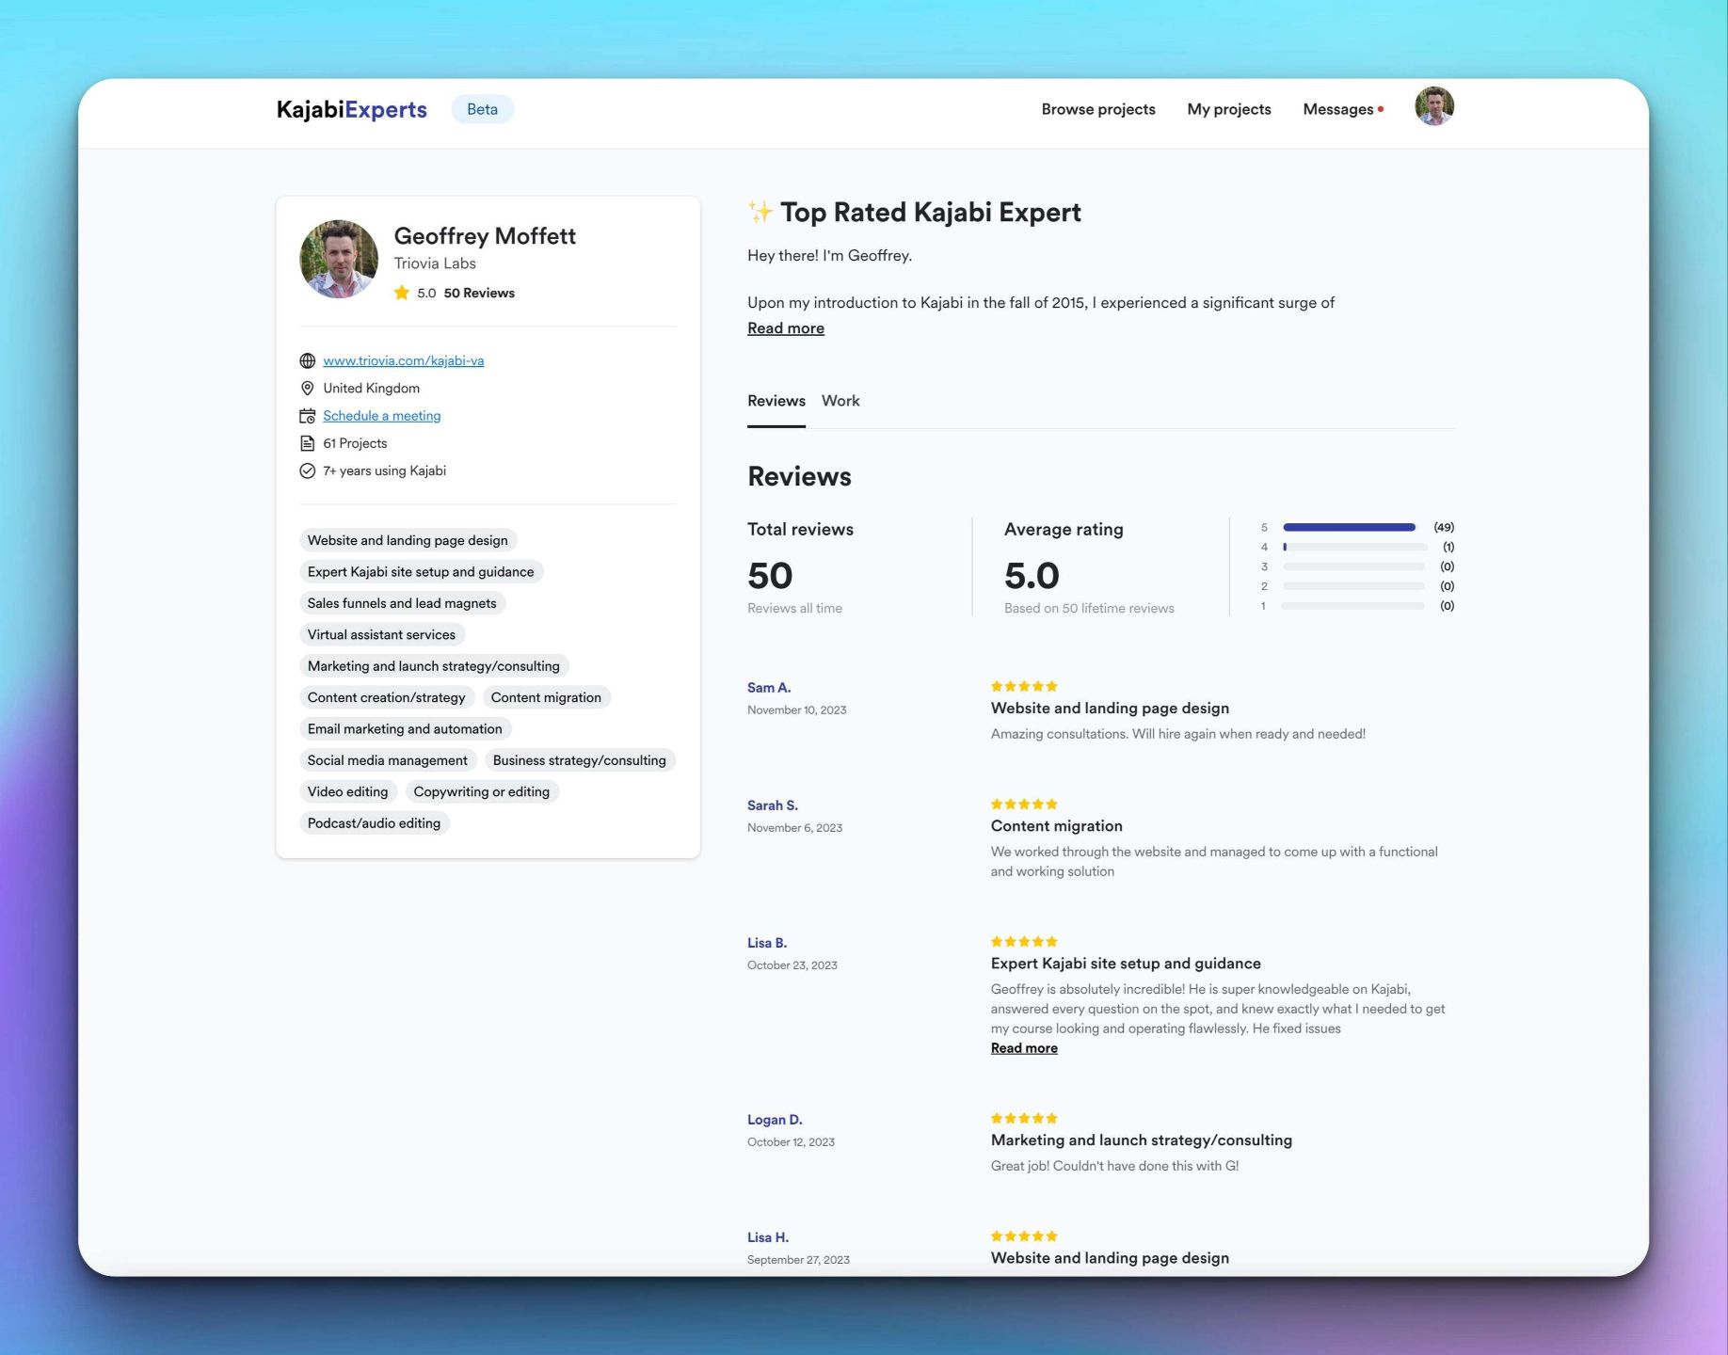Viewport: 1728px width, 1355px height.
Task: Open Messages from the top navigation
Action: (1339, 108)
